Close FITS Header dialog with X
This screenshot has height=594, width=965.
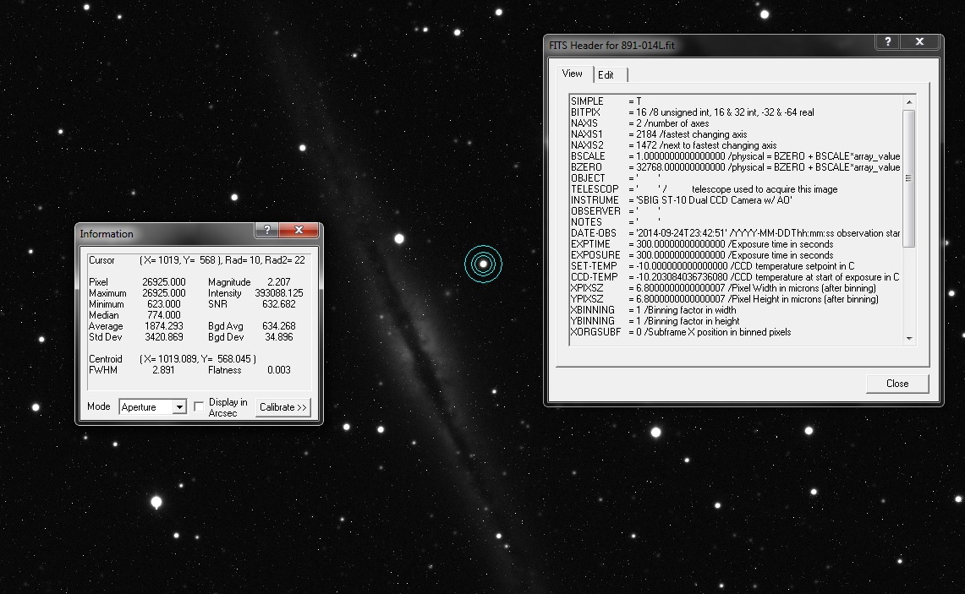919,41
